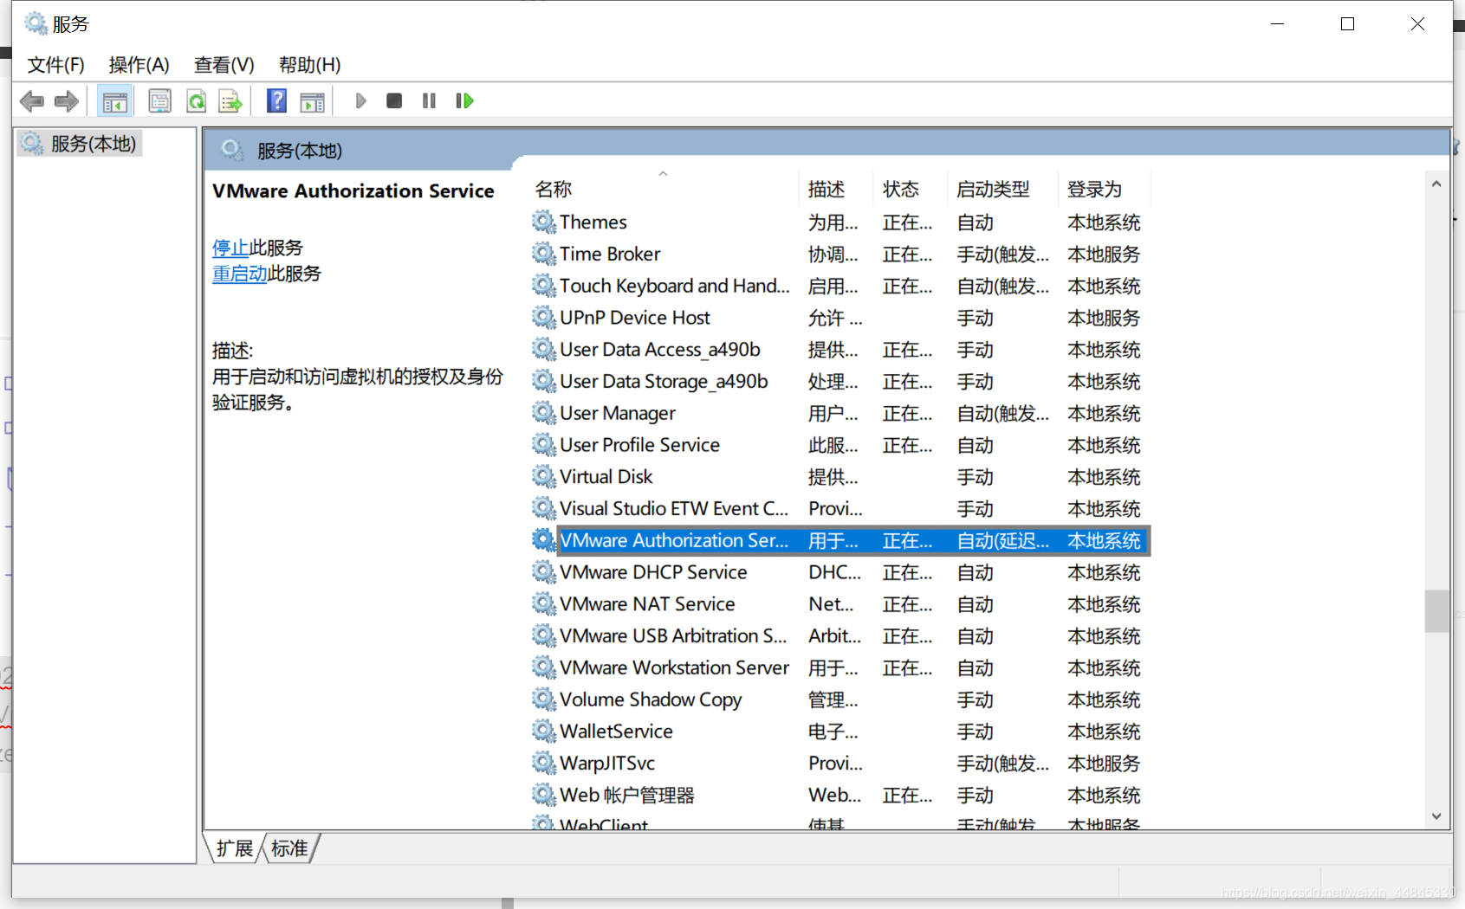
Task: Select User Data Access_a490b service
Action: click(840, 350)
